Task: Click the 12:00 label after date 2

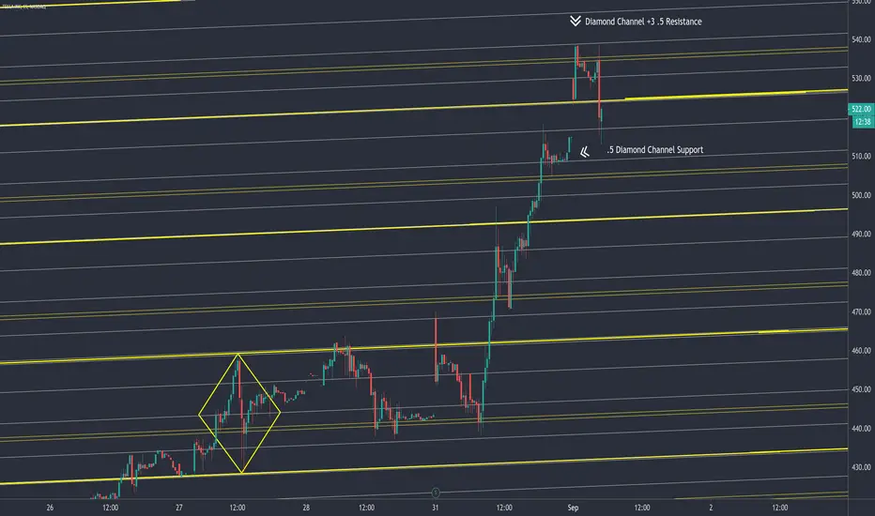Action: [780, 508]
